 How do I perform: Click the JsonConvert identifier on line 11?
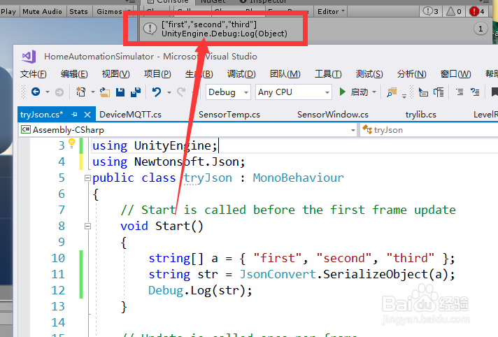point(278,274)
